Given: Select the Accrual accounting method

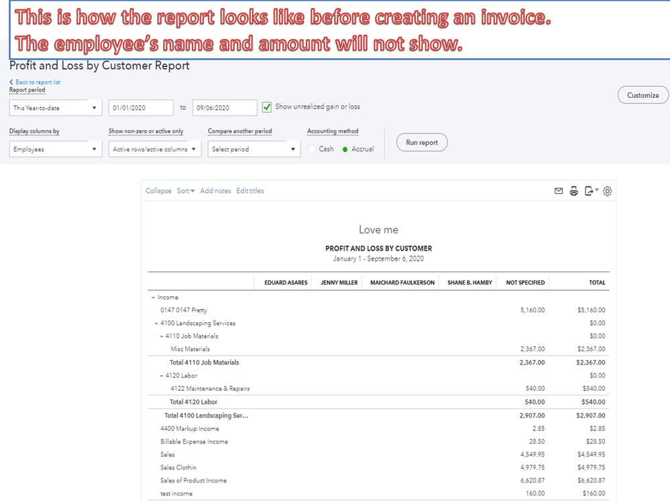Looking at the screenshot, I should tap(345, 149).
